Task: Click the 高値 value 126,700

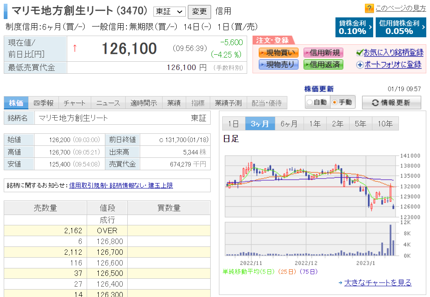Action: (60, 152)
